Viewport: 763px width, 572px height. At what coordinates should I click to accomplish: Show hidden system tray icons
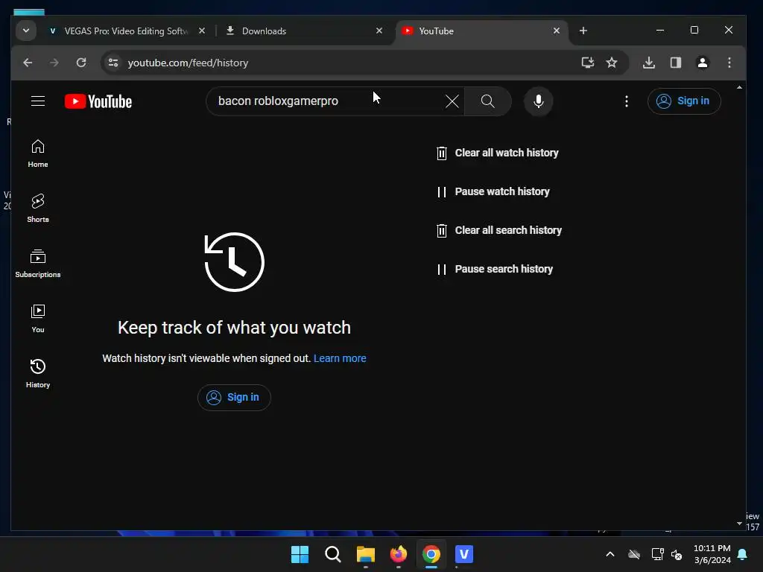tap(610, 554)
